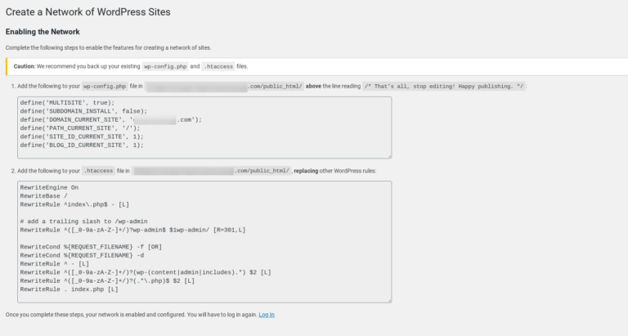Click the 'RewriteRule . index.php [L]' line

[70, 289]
